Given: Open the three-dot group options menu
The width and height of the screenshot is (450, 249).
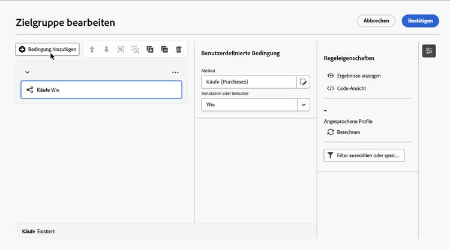Looking at the screenshot, I should tap(175, 73).
